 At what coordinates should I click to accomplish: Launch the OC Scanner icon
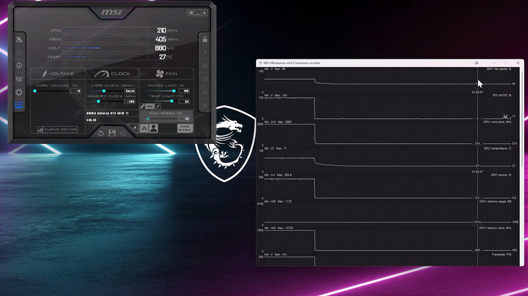[19, 79]
